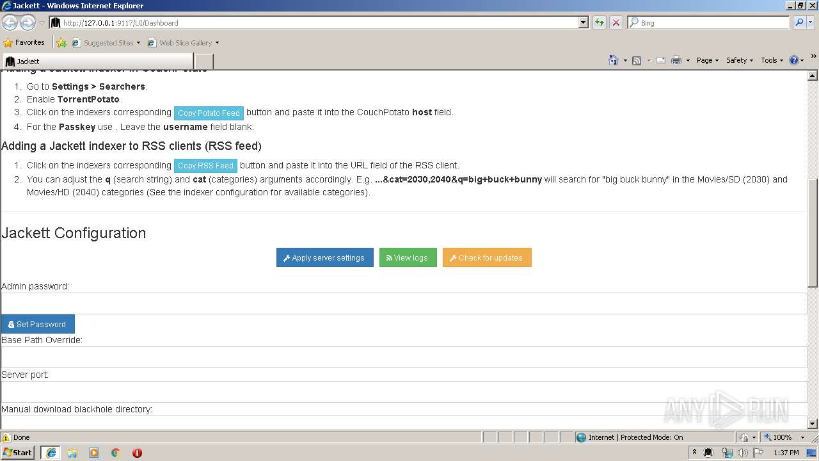
Task: Show hidden tray icons arrow
Action: (x=694, y=453)
